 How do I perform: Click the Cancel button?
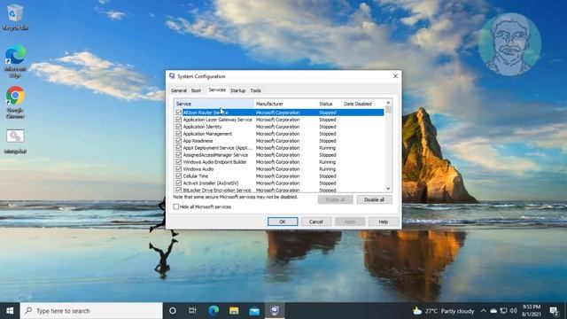pos(315,222)
